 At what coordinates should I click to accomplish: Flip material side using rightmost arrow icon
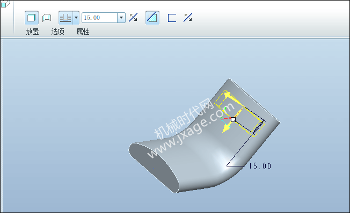click(x=188, y=18)
